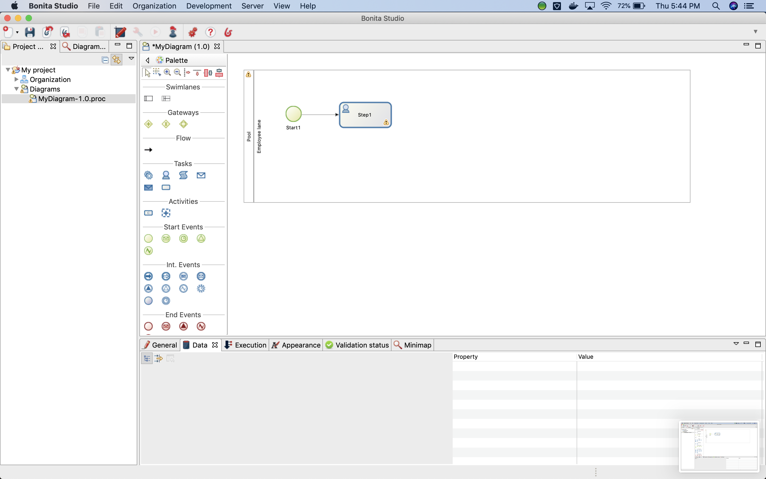The image size is (766, 479).
Task: Select the Step1 task on the diagram
Action: [x=365, y=115]
